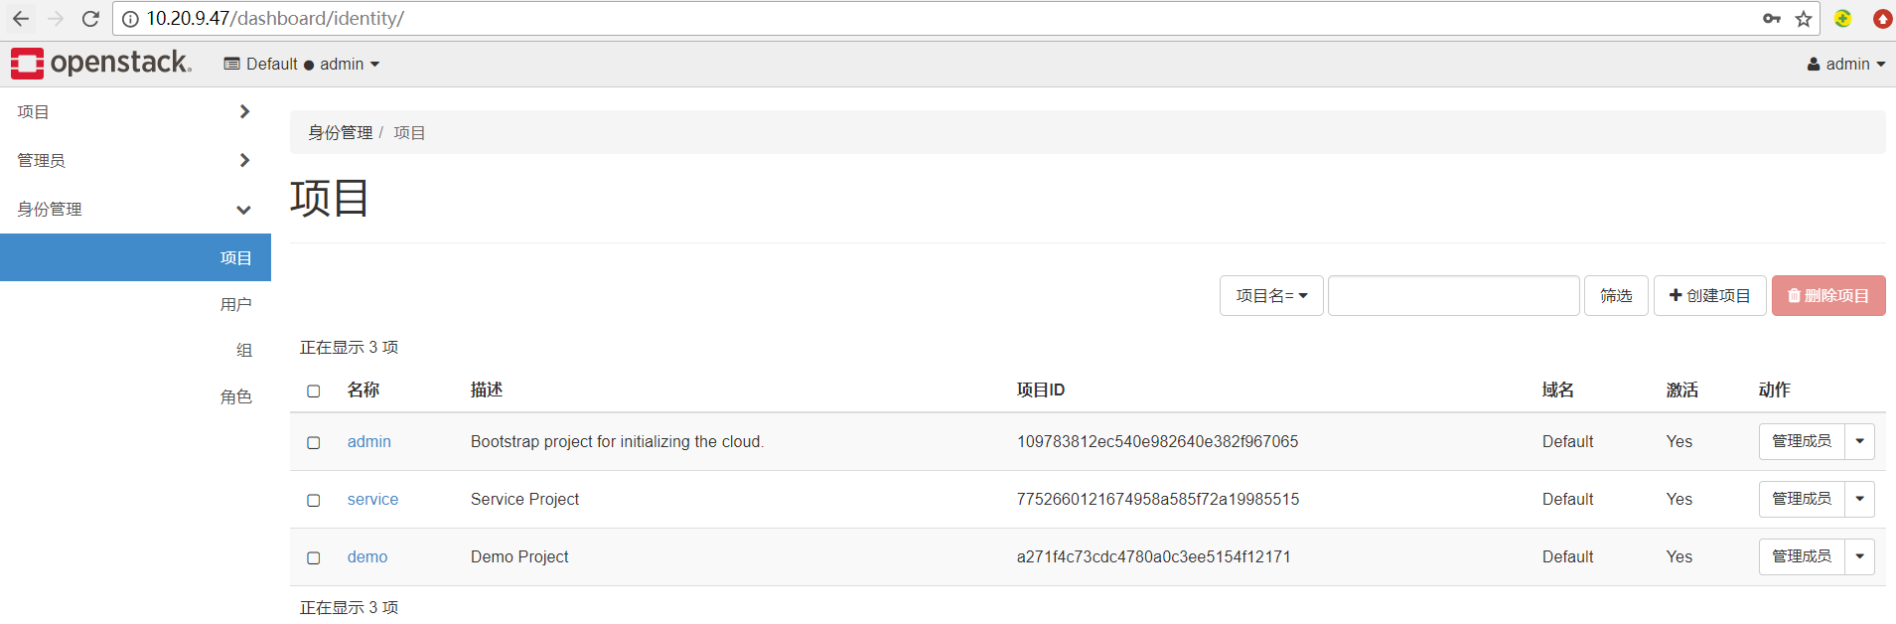
Task: Click the key icon in the address bar
Action: (x=1771, y=18)
